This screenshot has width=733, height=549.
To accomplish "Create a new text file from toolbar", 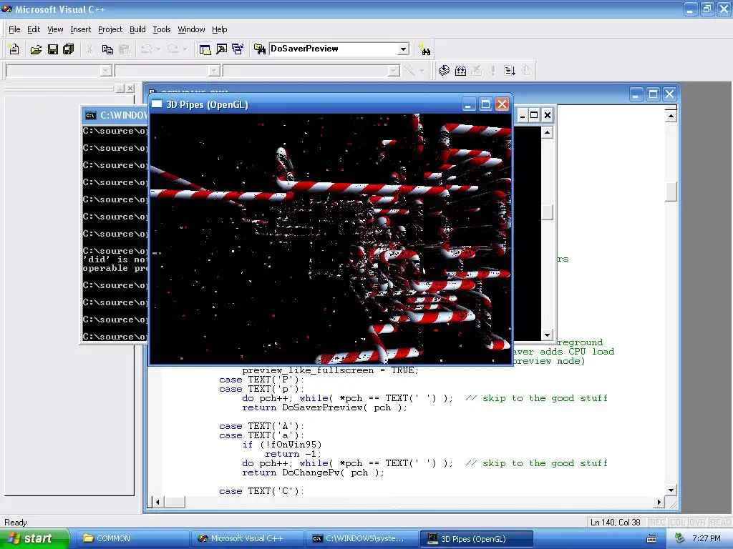I will click(x=14, y=49).
